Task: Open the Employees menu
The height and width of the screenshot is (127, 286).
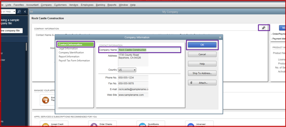Action: [x=87, y=5]
